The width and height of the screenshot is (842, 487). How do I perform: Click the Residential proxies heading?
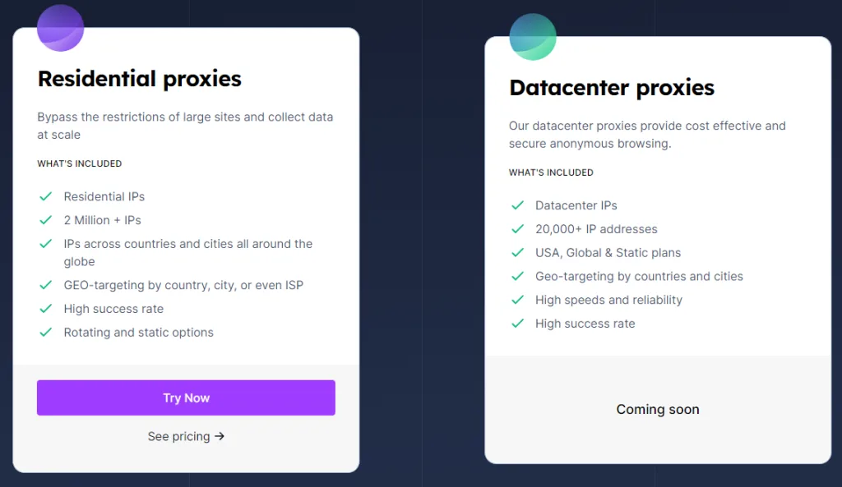click(140, 79)
